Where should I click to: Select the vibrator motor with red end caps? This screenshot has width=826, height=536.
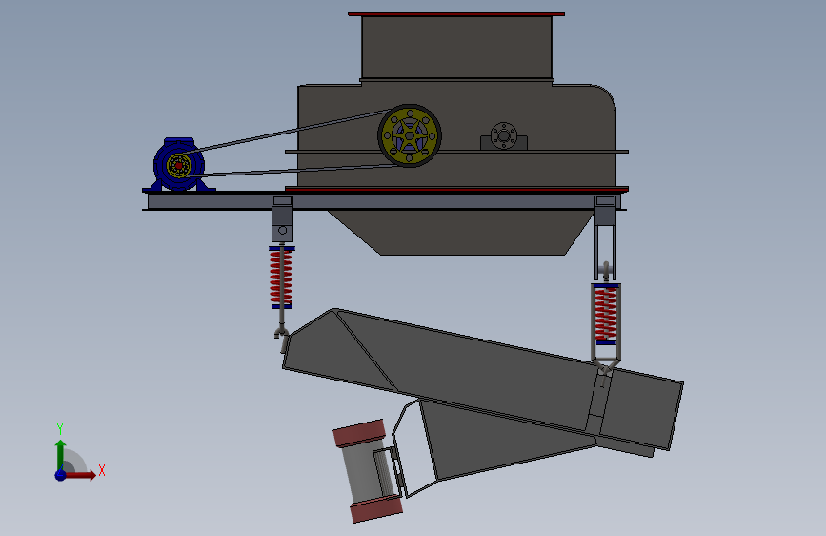pyautogui.click(x=368, y=471)
